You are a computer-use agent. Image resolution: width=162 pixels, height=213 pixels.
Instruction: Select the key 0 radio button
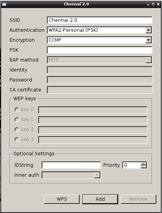pyautogui.click(x=17, y=110)
